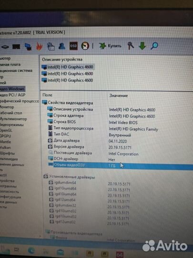Click the green download arrow icon

[142, 46]
